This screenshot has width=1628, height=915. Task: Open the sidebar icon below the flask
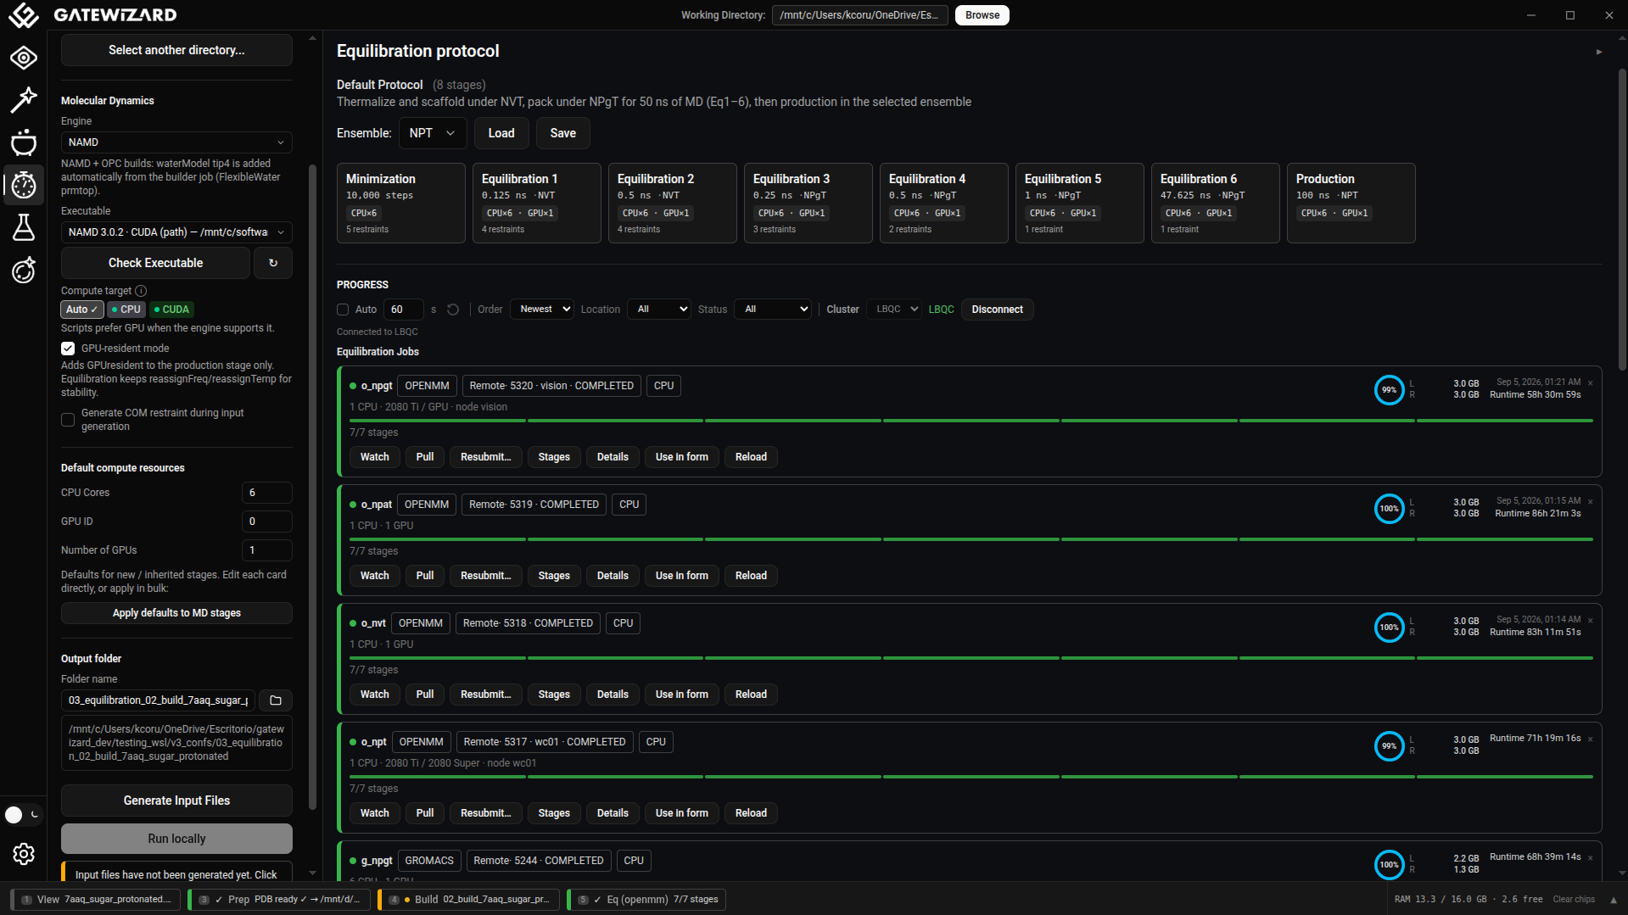[x=24, y=270]
